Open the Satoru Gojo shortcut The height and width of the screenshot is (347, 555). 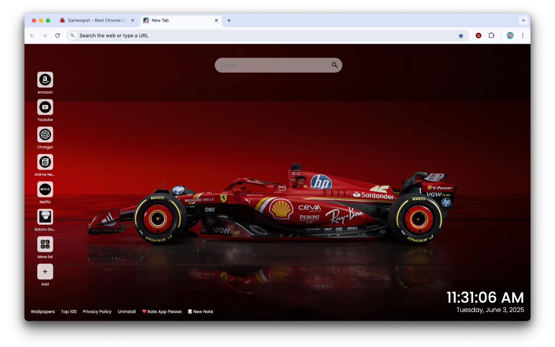[x=45, y=217]
